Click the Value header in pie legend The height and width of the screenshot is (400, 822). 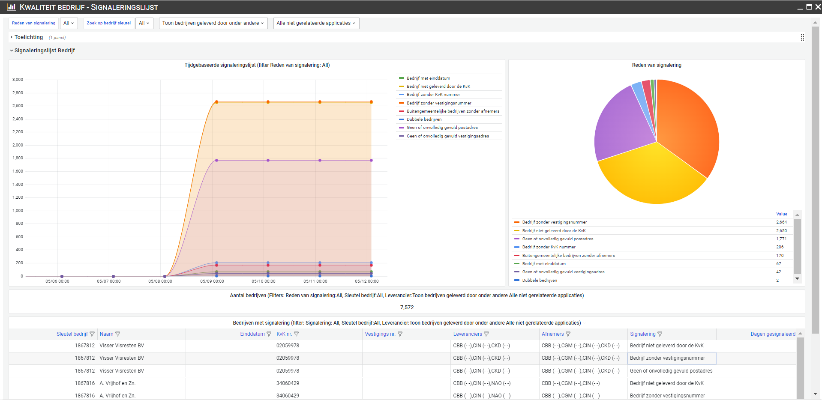click(x=781, y=214)
